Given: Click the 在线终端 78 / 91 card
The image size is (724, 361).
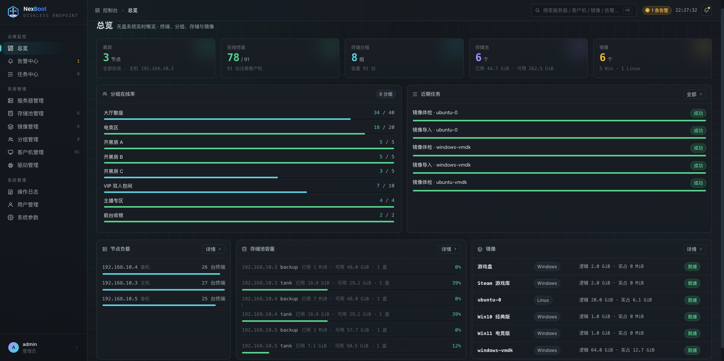Looking at the screenshot, I should click(280, 58).
